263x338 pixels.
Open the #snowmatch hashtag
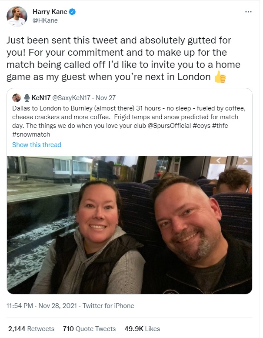point(31,134)
